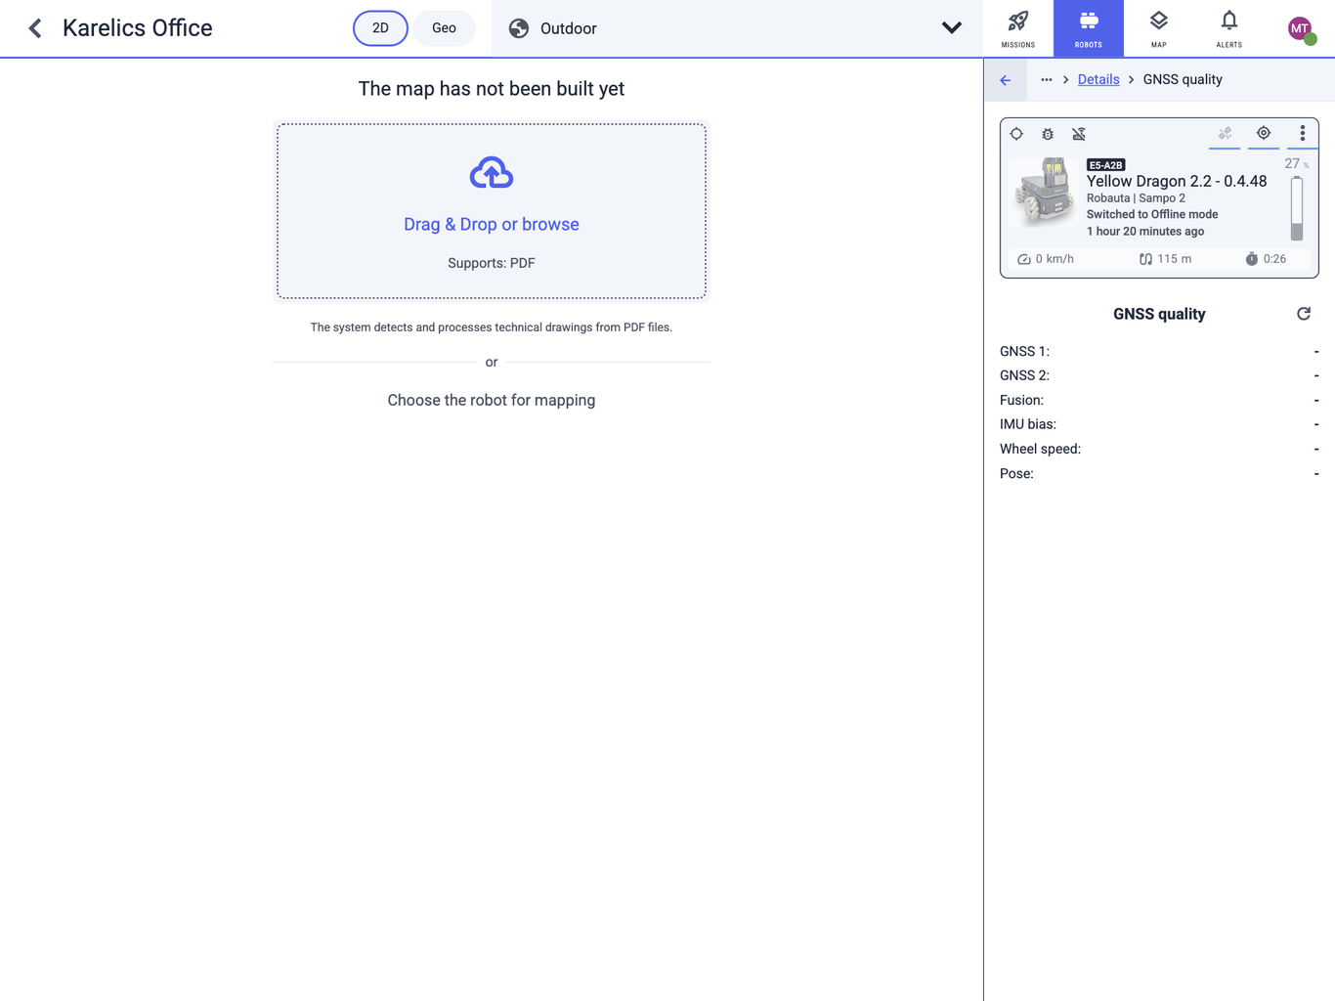
Task: Click the speedometer 0 km/h icon
Action: coord(1023,259)
